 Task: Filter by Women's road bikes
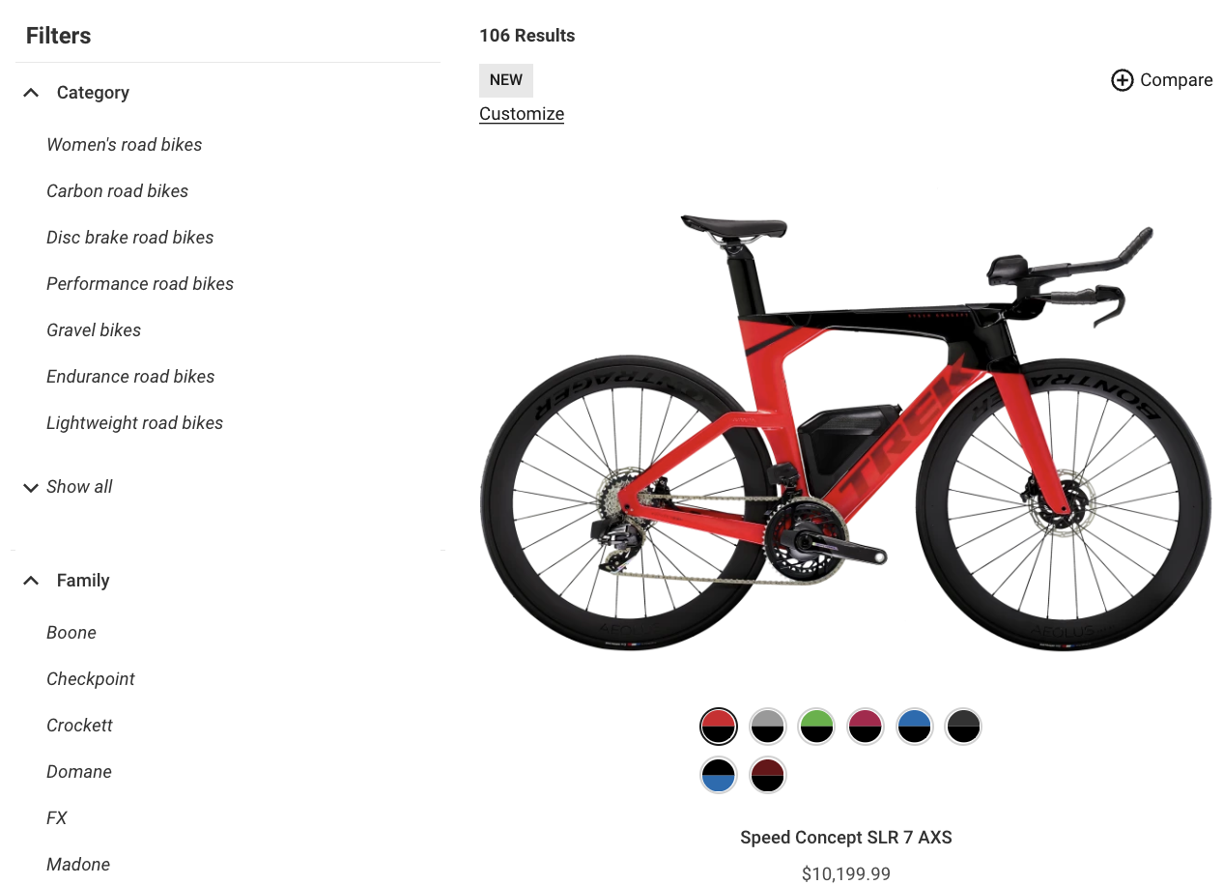pyautogui.click(x=125, y=145)
